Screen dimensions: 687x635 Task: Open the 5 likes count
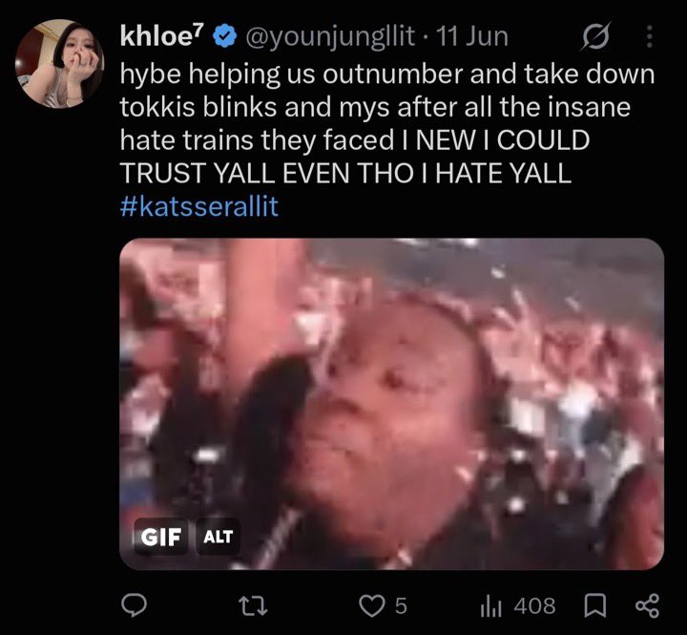click(x=401, y=606)
